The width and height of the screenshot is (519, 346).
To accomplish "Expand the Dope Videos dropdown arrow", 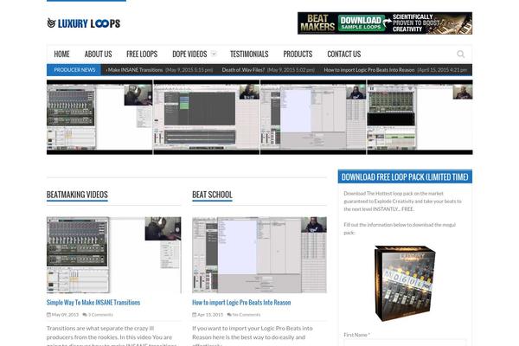I will (214, 54).
